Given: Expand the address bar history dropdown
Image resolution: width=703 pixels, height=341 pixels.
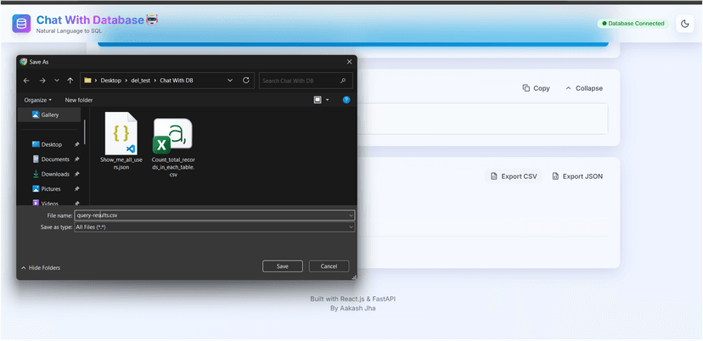Looking at the screenshot, I should tap(230, 81).
